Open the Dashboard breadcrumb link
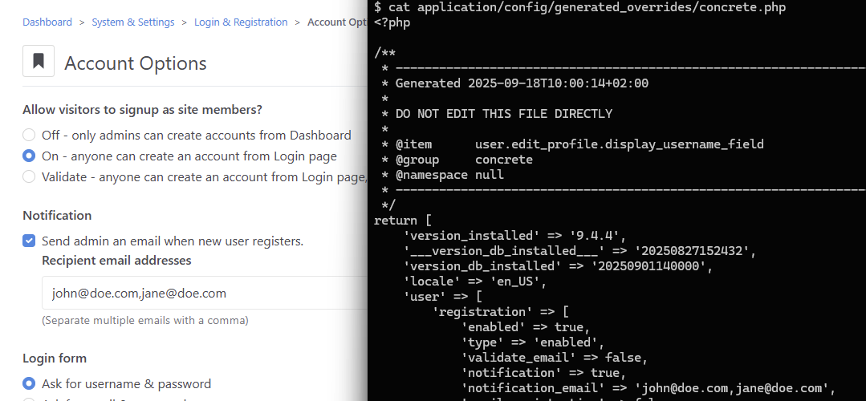Screen dimensions: 866x401 (x=47, y=22)
